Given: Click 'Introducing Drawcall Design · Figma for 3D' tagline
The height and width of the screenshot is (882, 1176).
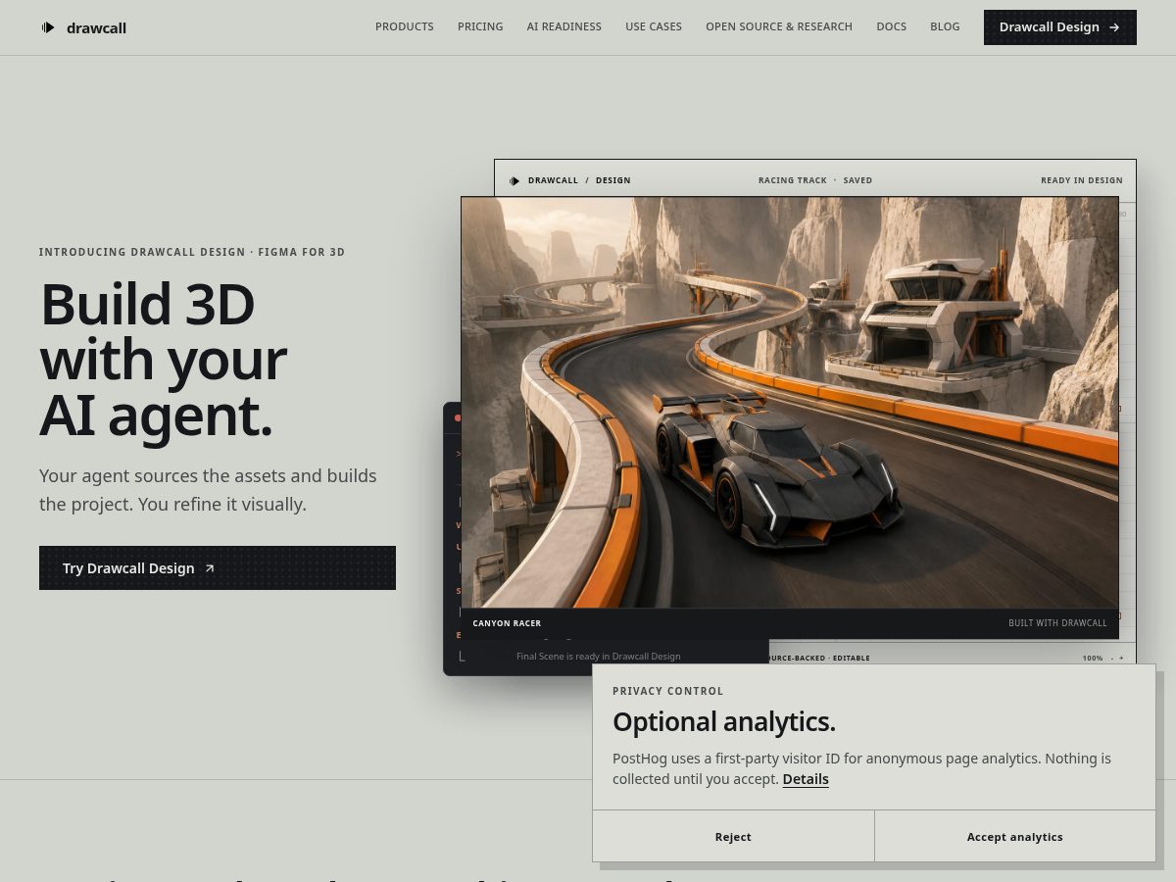Looking at the screenshot, I should 192,252.
